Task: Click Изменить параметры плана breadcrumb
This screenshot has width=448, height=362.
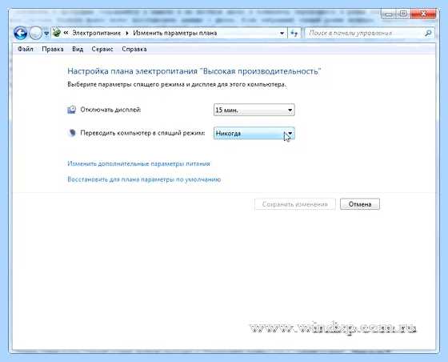Action: pos(175,33)
